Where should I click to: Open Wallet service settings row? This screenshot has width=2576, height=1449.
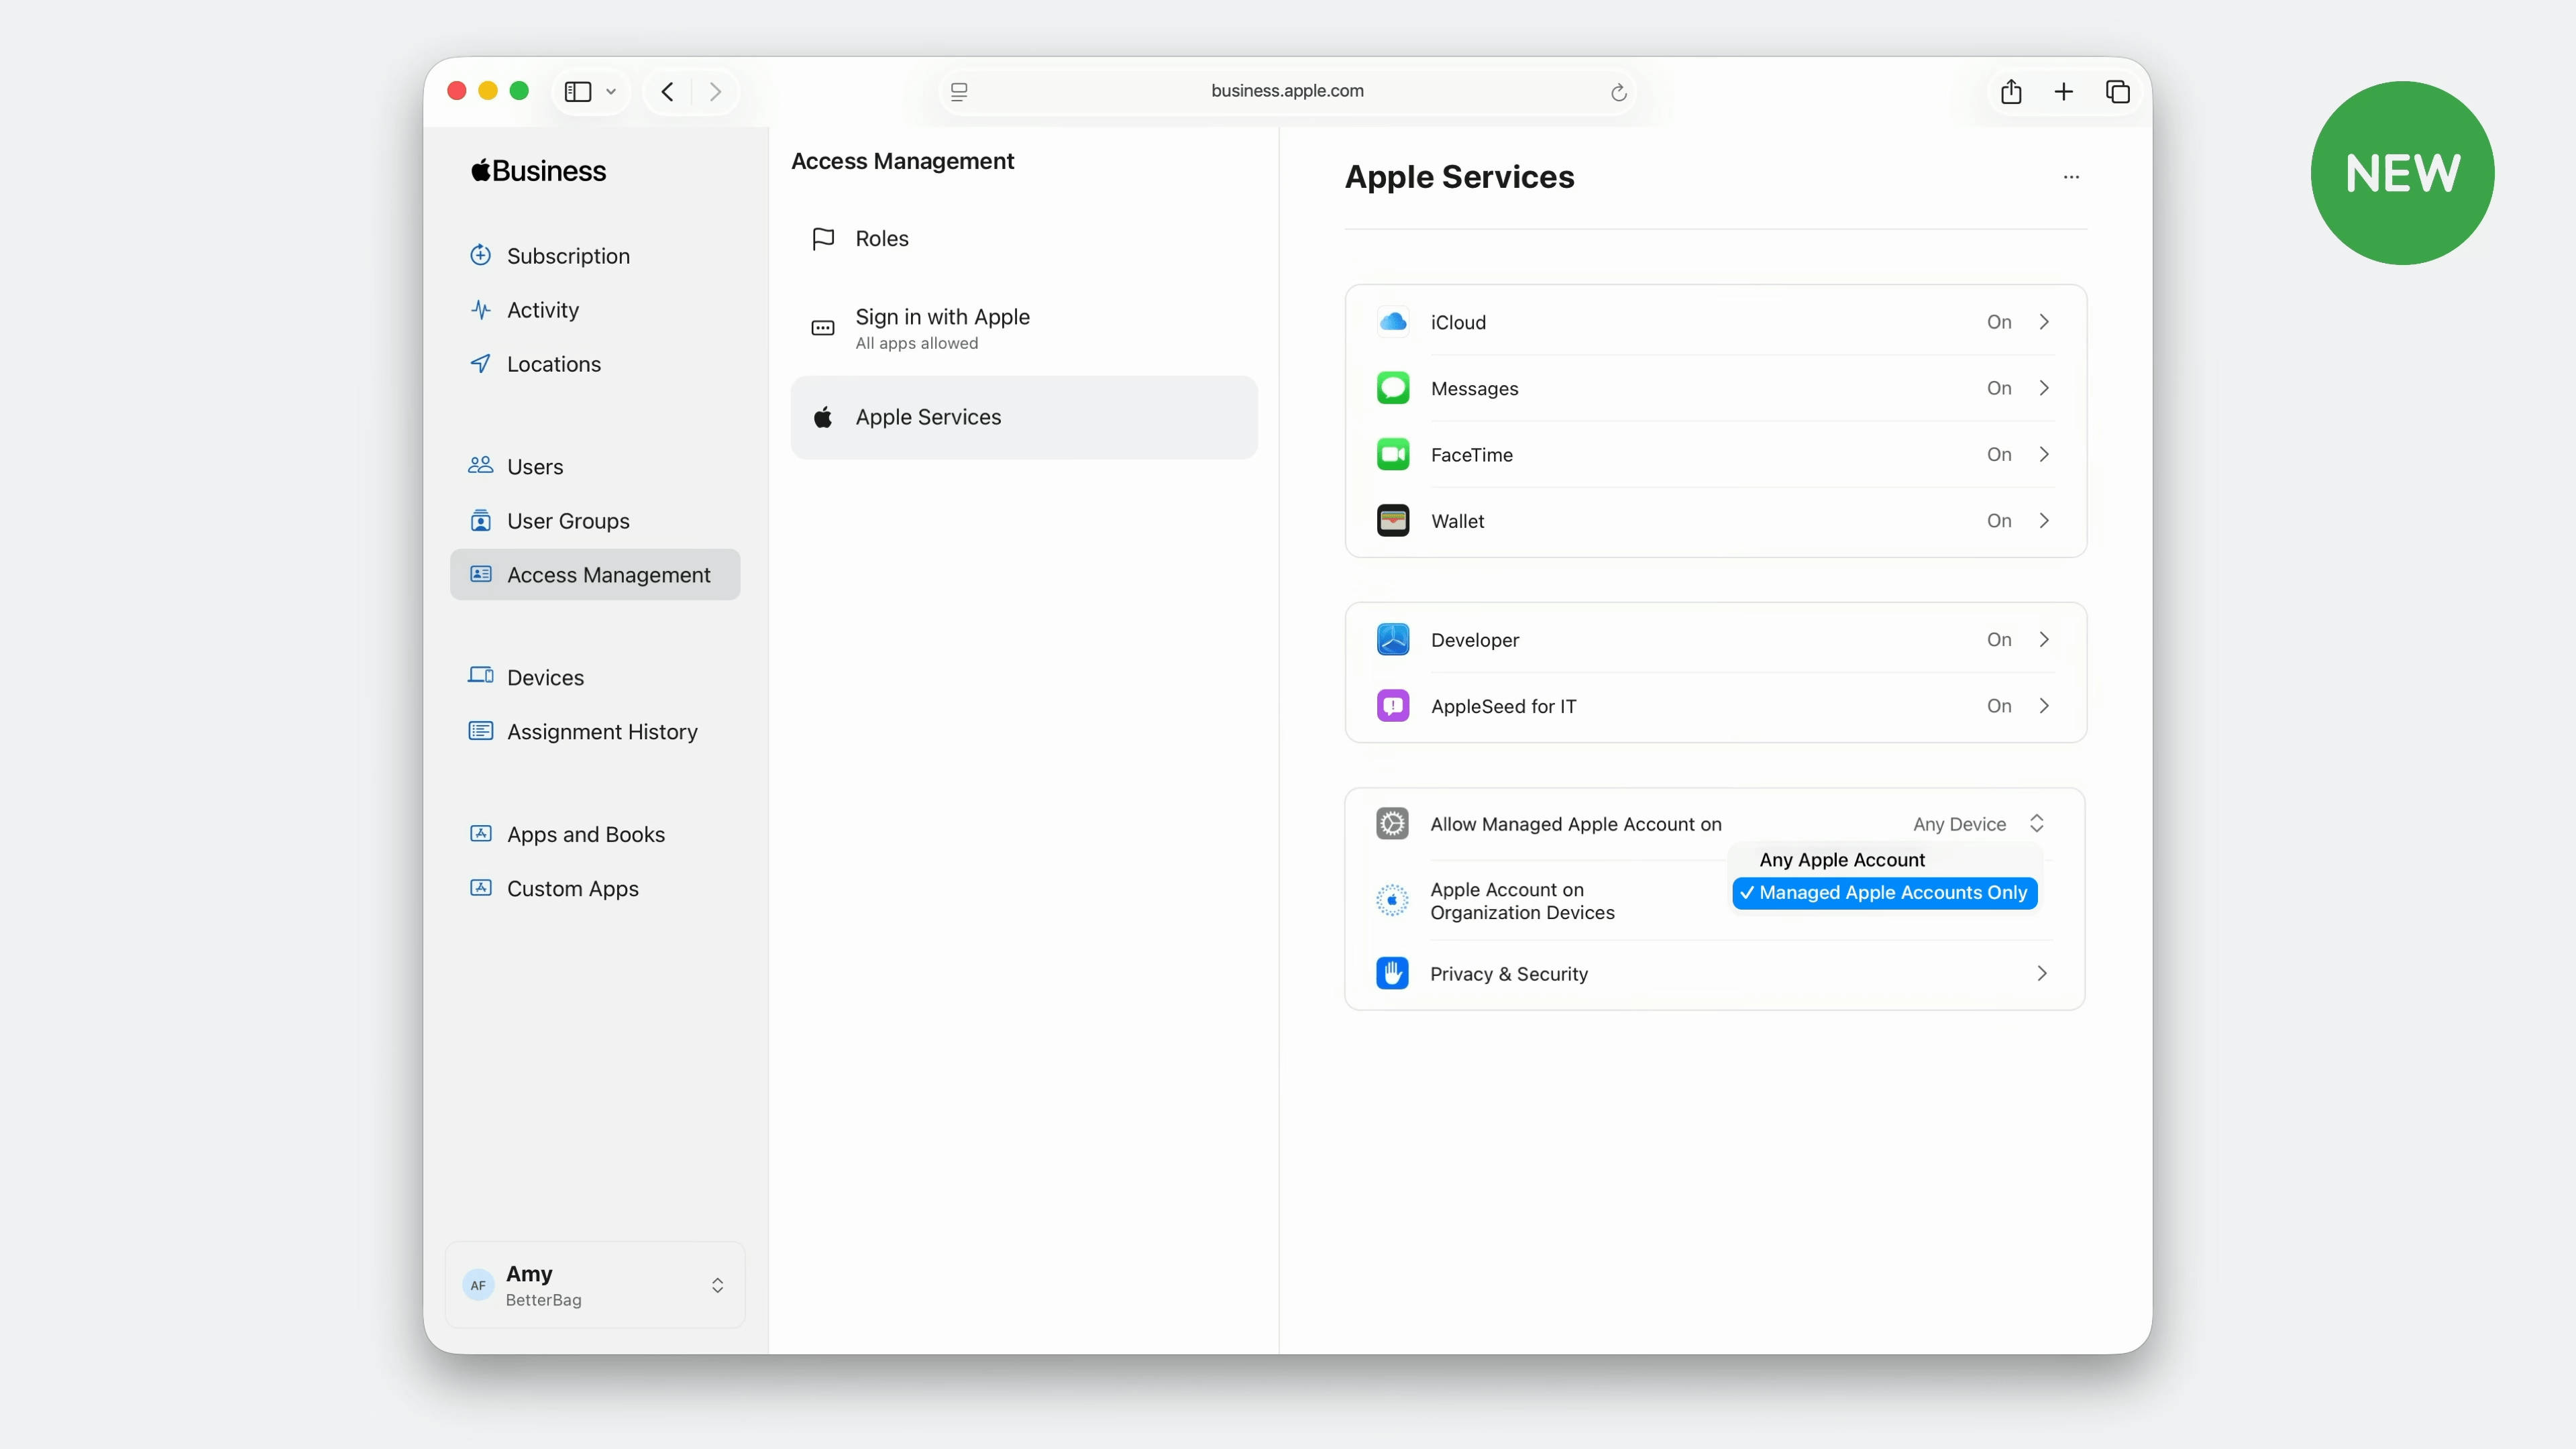pyautogui.click(x=1716, y=521)
